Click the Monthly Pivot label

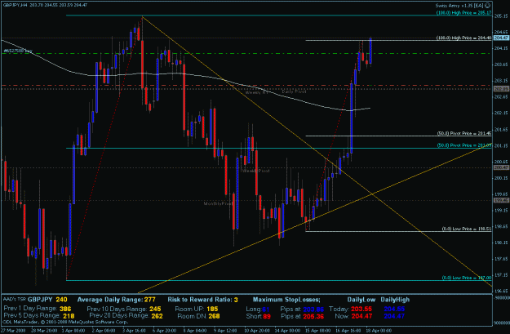point(218,203)
